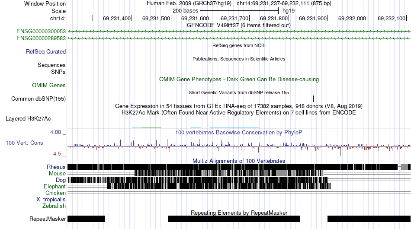
Task: Click the 69,232,100 ruler position
Action: pyautogui.click(x=392, y=18)
